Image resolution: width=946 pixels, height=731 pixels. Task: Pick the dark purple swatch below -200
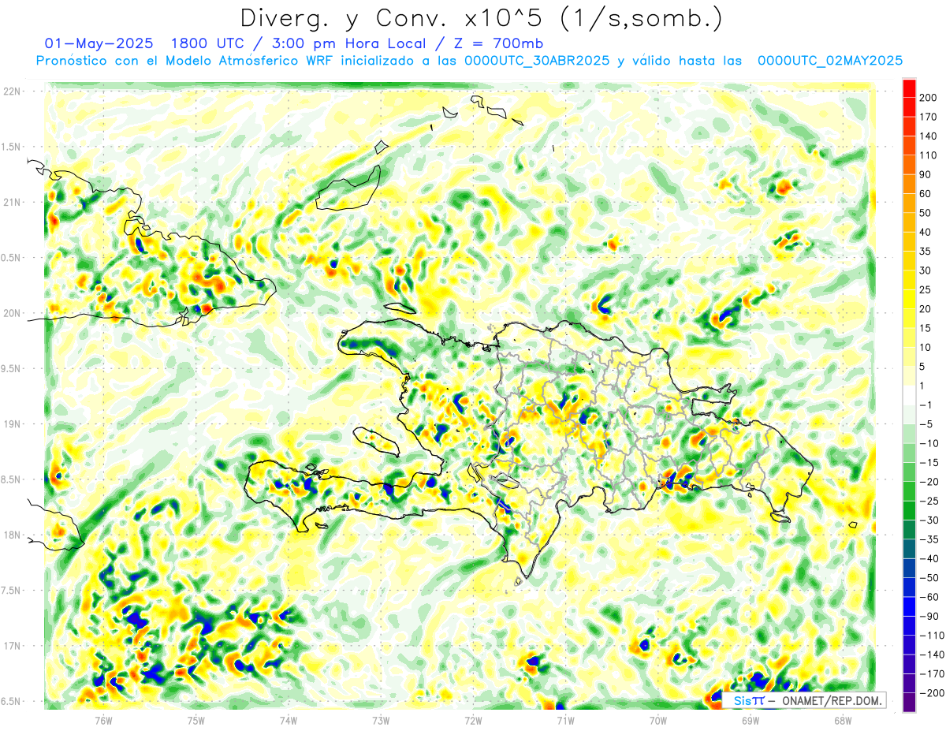click(x=909, y=703)
